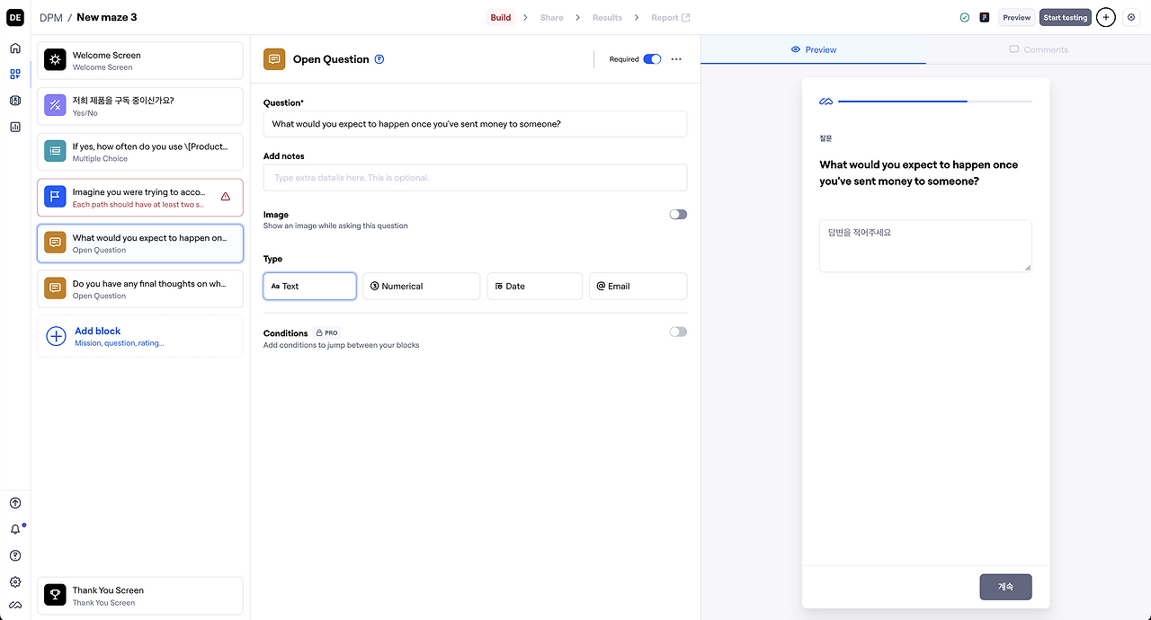This screenshot has height=620, width=1151.
Task: Open the reports chart icon in sidebar
Action: click(15, 127)
